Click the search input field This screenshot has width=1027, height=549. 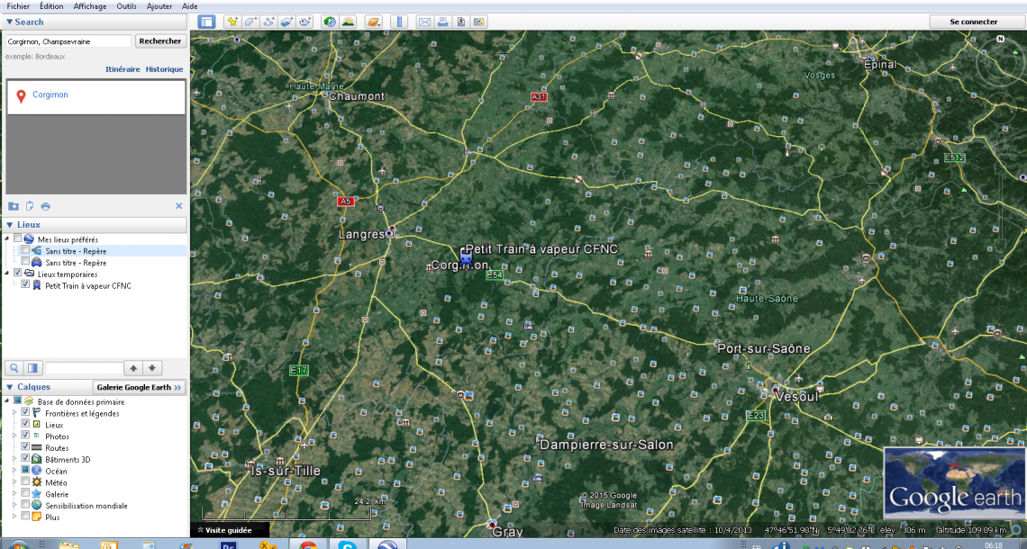(68, 41)
